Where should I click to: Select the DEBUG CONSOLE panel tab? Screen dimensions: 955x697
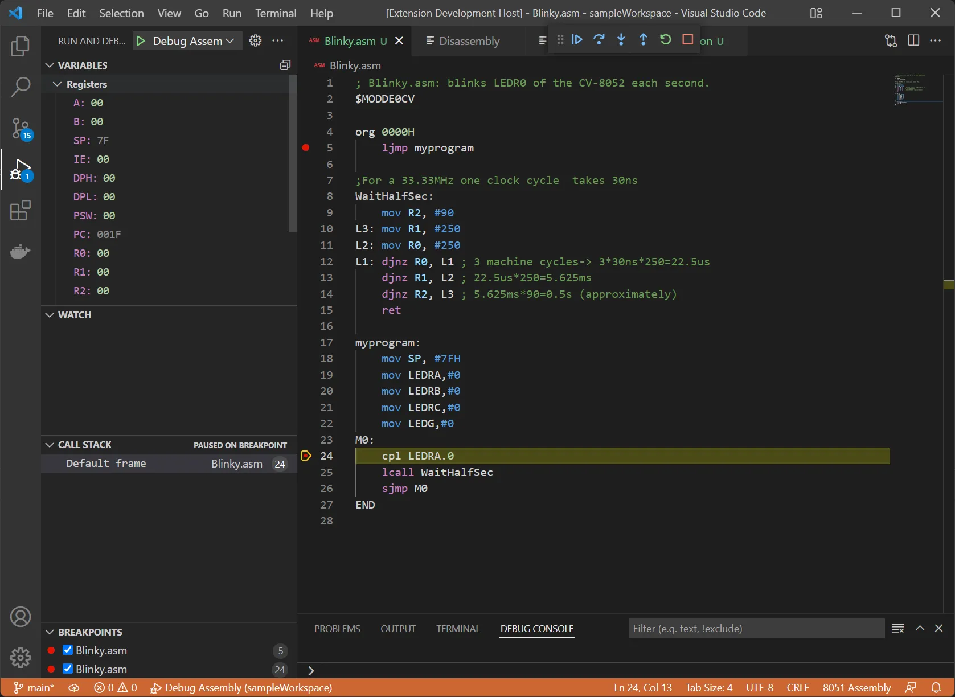[537, 629]
